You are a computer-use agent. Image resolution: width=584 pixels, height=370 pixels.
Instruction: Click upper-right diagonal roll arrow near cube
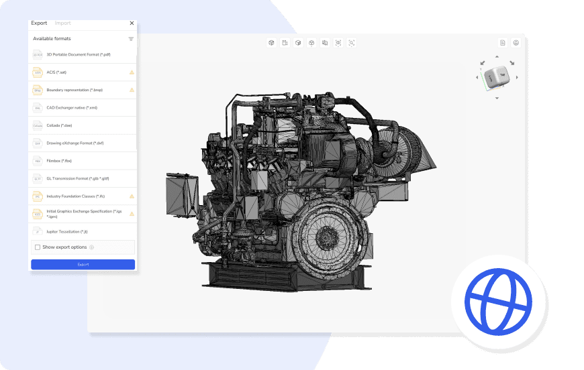pyautogui.click(x=512, y=63)
